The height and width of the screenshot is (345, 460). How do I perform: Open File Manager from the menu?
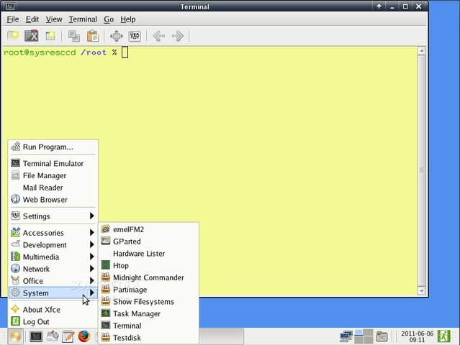[53, 175]
